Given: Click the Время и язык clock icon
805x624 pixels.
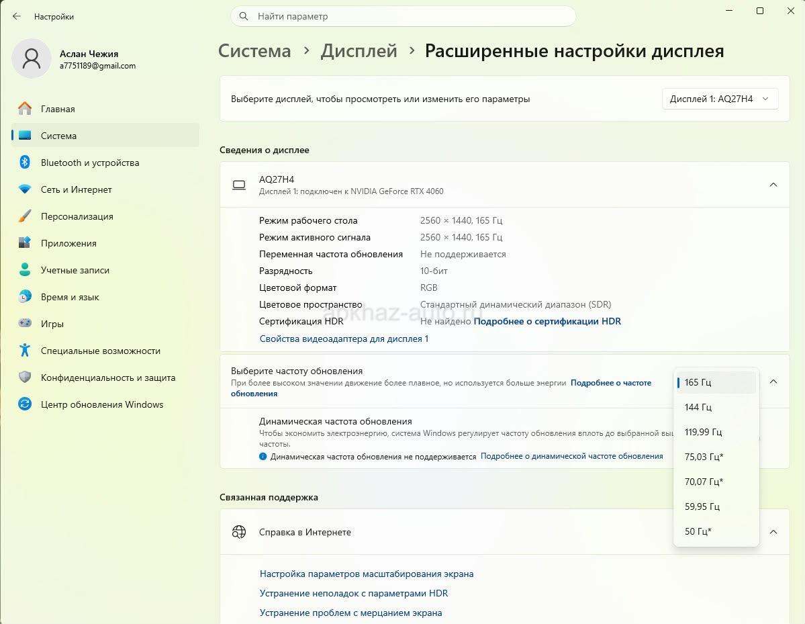Looking at the screenshot, I should click(25, 297).
